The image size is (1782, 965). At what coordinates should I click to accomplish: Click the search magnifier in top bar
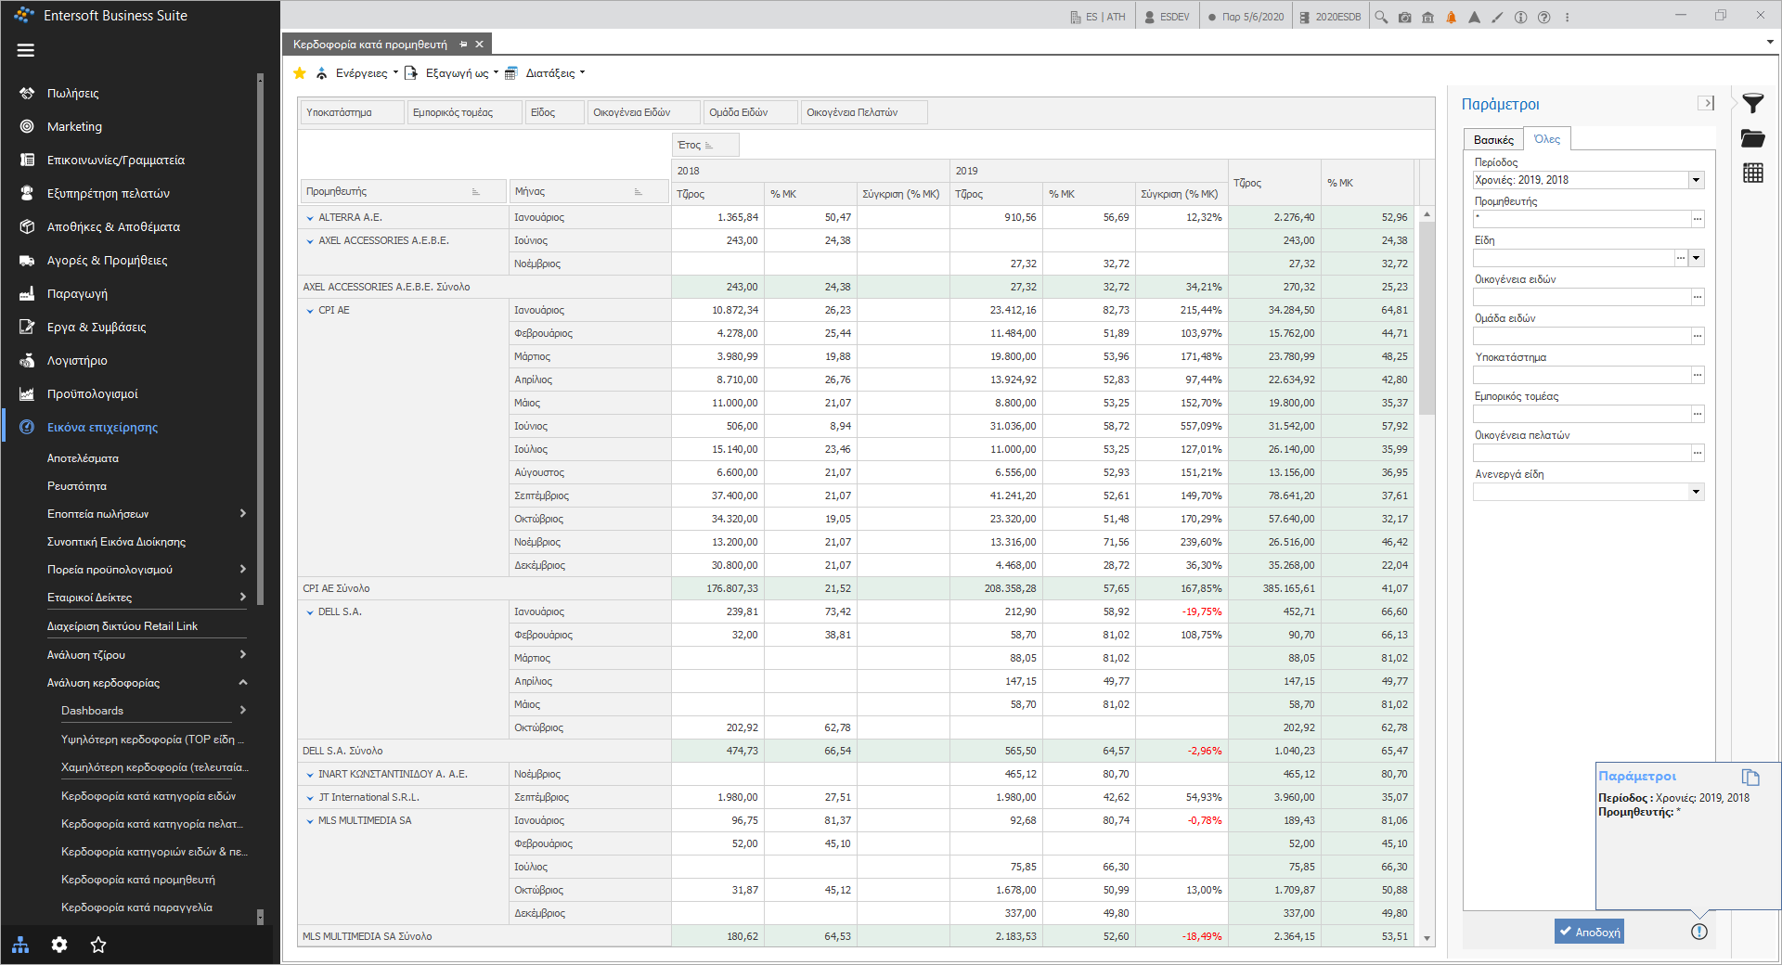pyautogui.click(x=1381, y=17)
